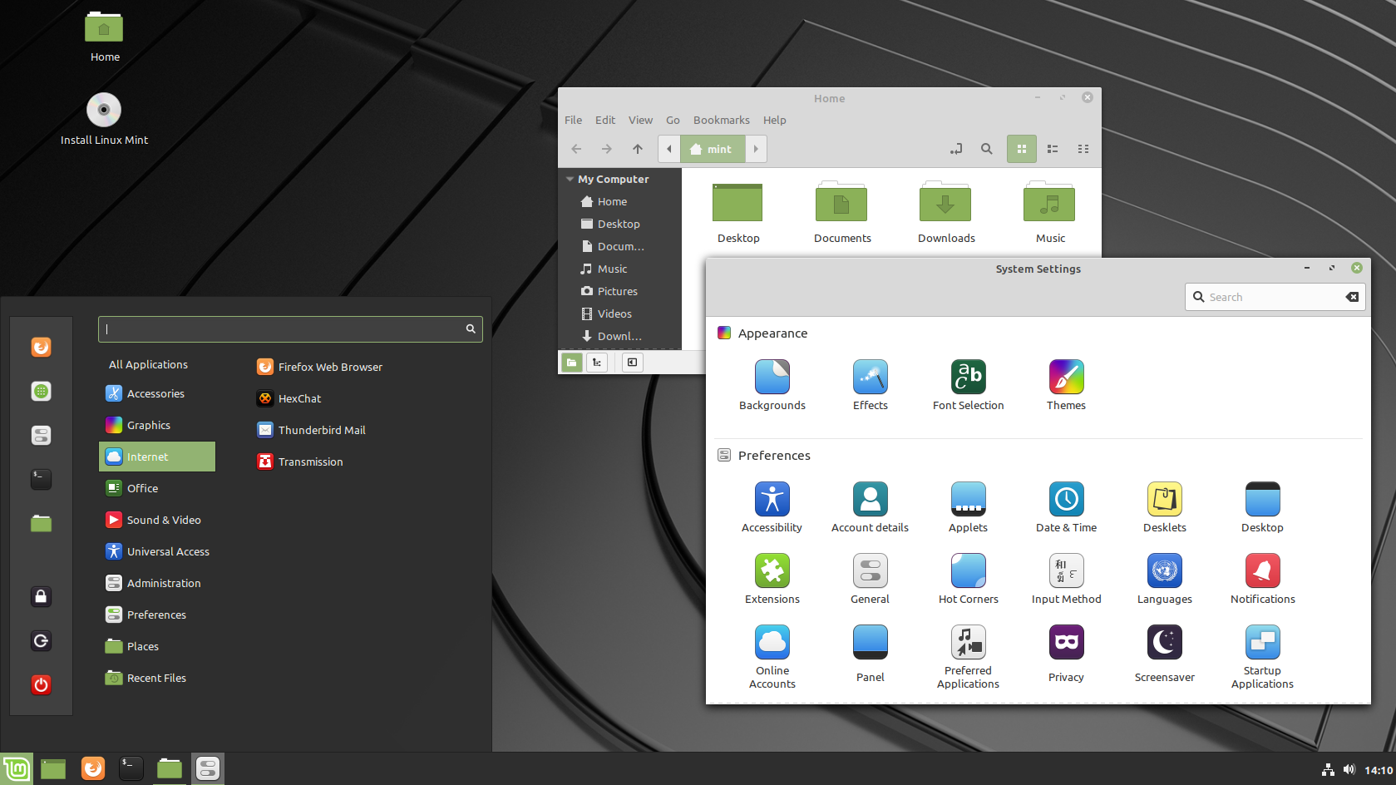Open Input Method settings
Screen dimensions: 1396x785
pyautogui.click(x=1066, y=579)
